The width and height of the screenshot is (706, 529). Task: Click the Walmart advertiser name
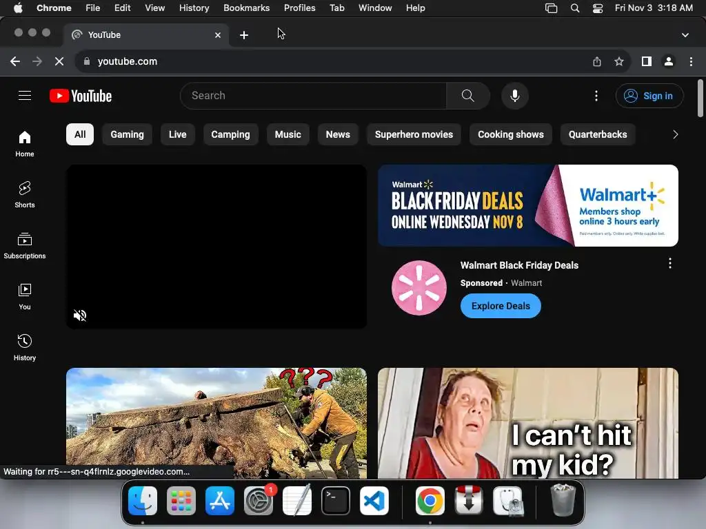pos(526,283)
